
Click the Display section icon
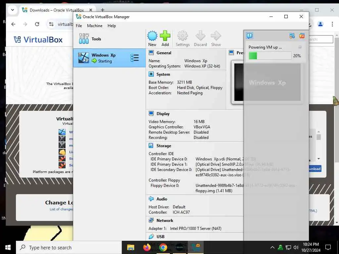click(x=151, y=114)
